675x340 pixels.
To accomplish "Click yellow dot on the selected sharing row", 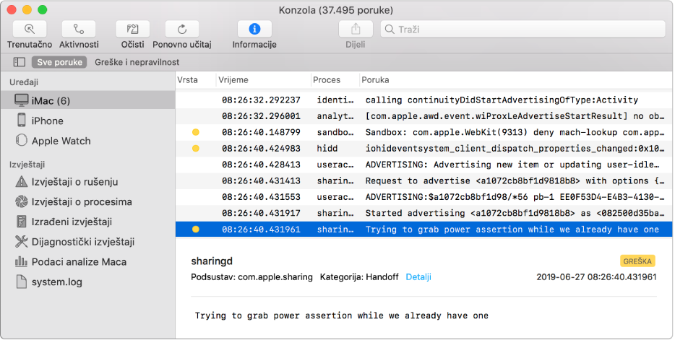I will pyautogui.click(x=195, y=230).
